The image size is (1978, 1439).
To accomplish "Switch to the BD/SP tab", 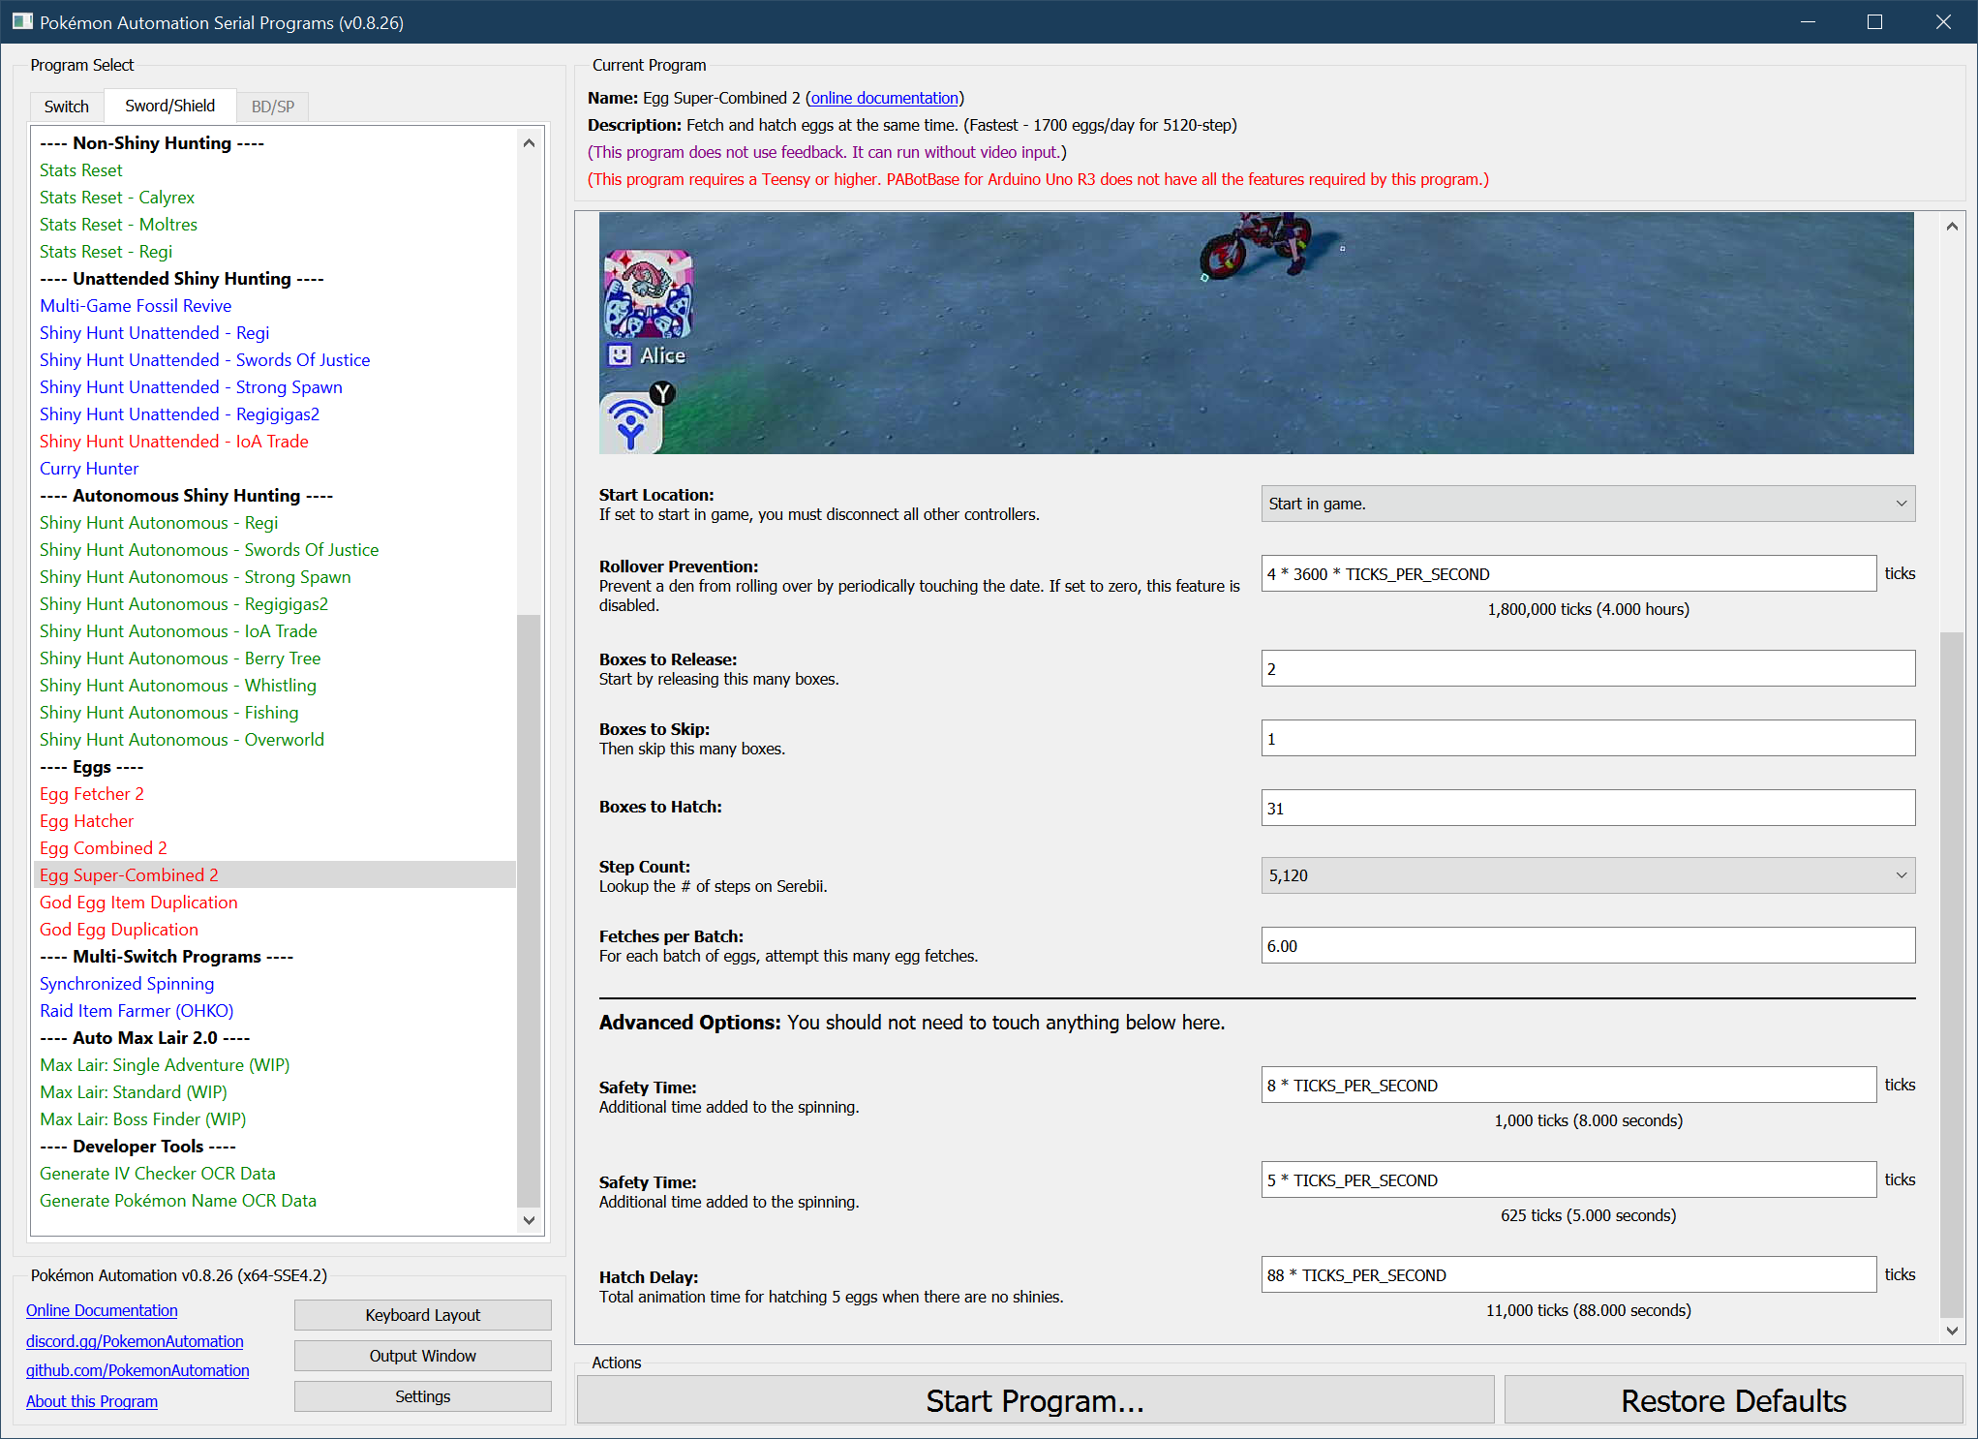I will pyautogui.click(x=272, y=107).
